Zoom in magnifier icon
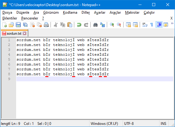The image size is (175, 127). click(x=112, y=25)
